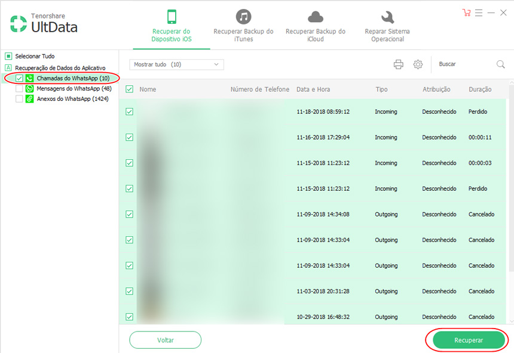The width and height of the screenshot is (514, 353).
Task: Sort by the Data e Hora column header
Action: click(313, 89)
